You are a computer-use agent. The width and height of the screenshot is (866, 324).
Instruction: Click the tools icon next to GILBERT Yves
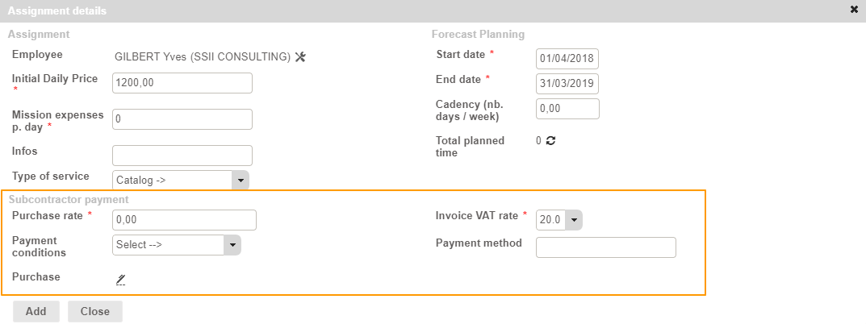[x=301, y=56]
